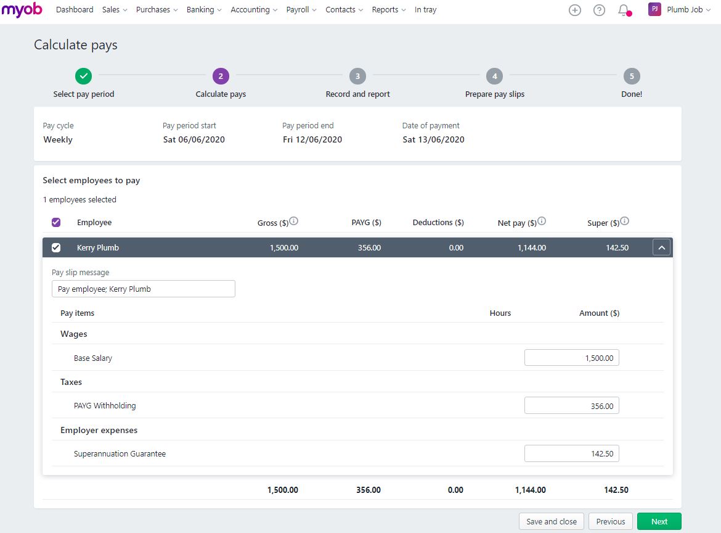
Task: Toggle the select all employees checkbox
Action: coord(56,222)
